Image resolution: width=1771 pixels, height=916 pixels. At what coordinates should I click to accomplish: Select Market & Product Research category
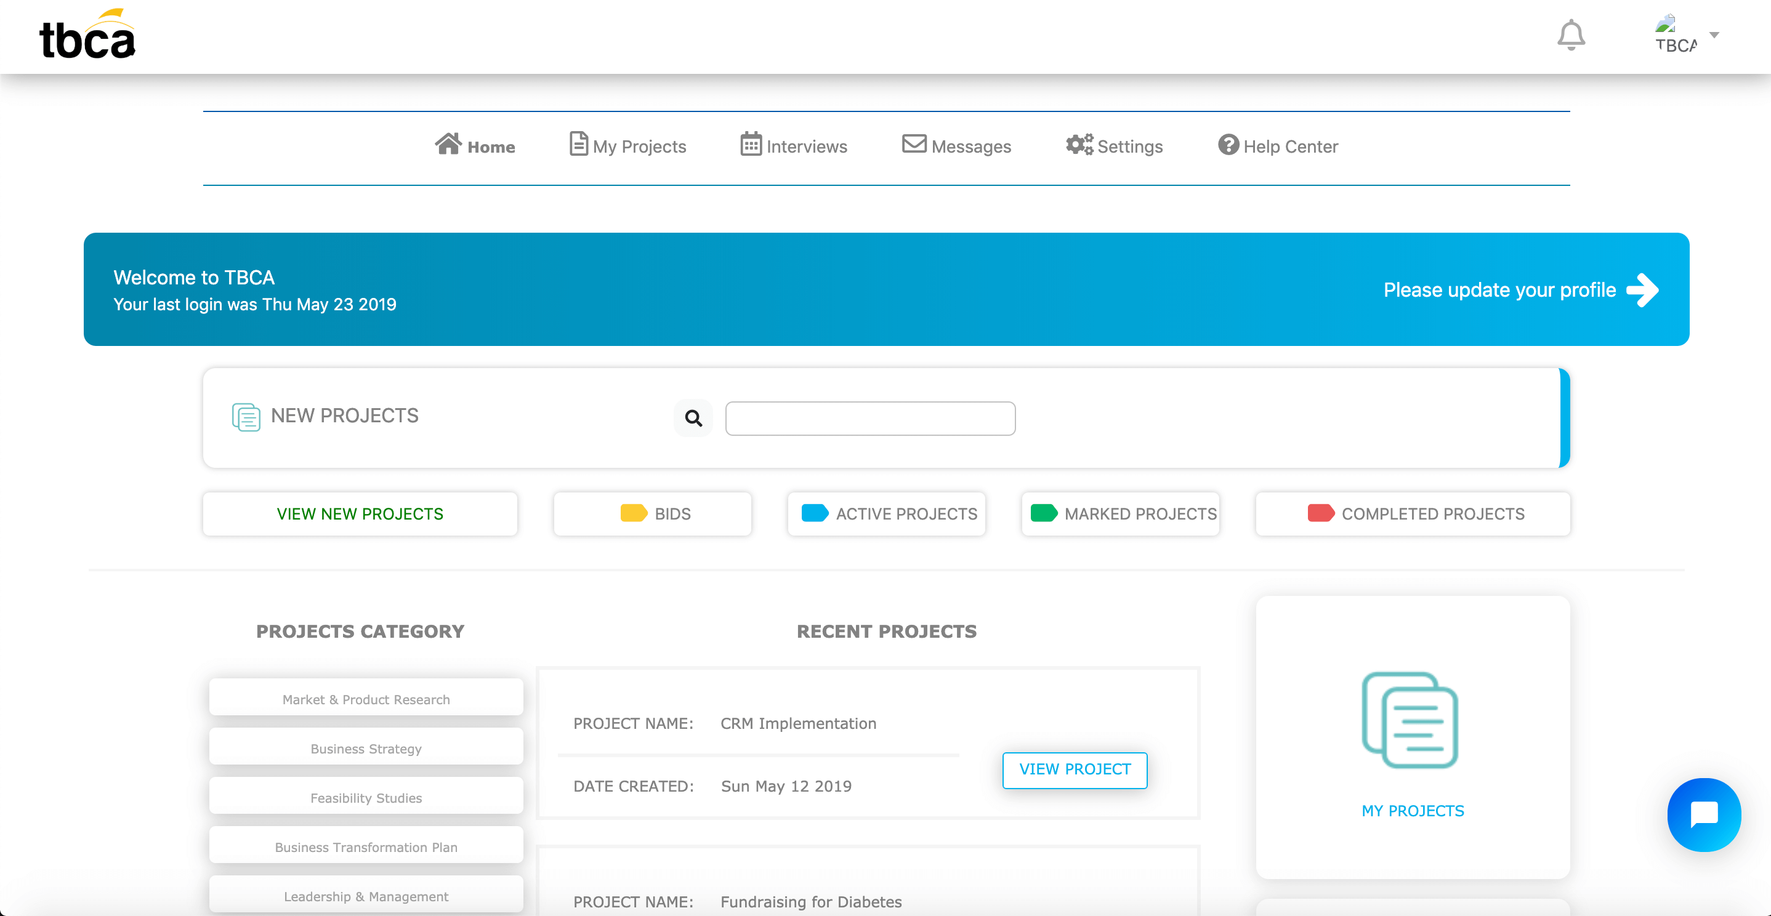coord(366,699)
